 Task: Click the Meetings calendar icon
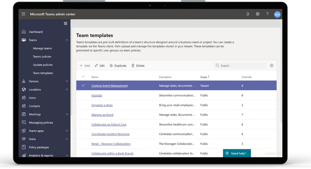coord(24,114)
